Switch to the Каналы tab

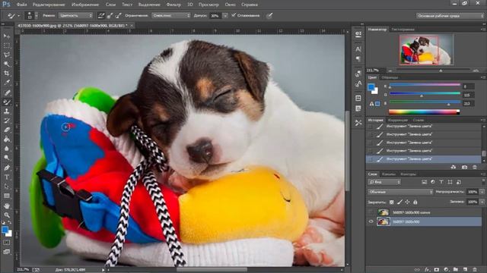[x=389, y=174]
